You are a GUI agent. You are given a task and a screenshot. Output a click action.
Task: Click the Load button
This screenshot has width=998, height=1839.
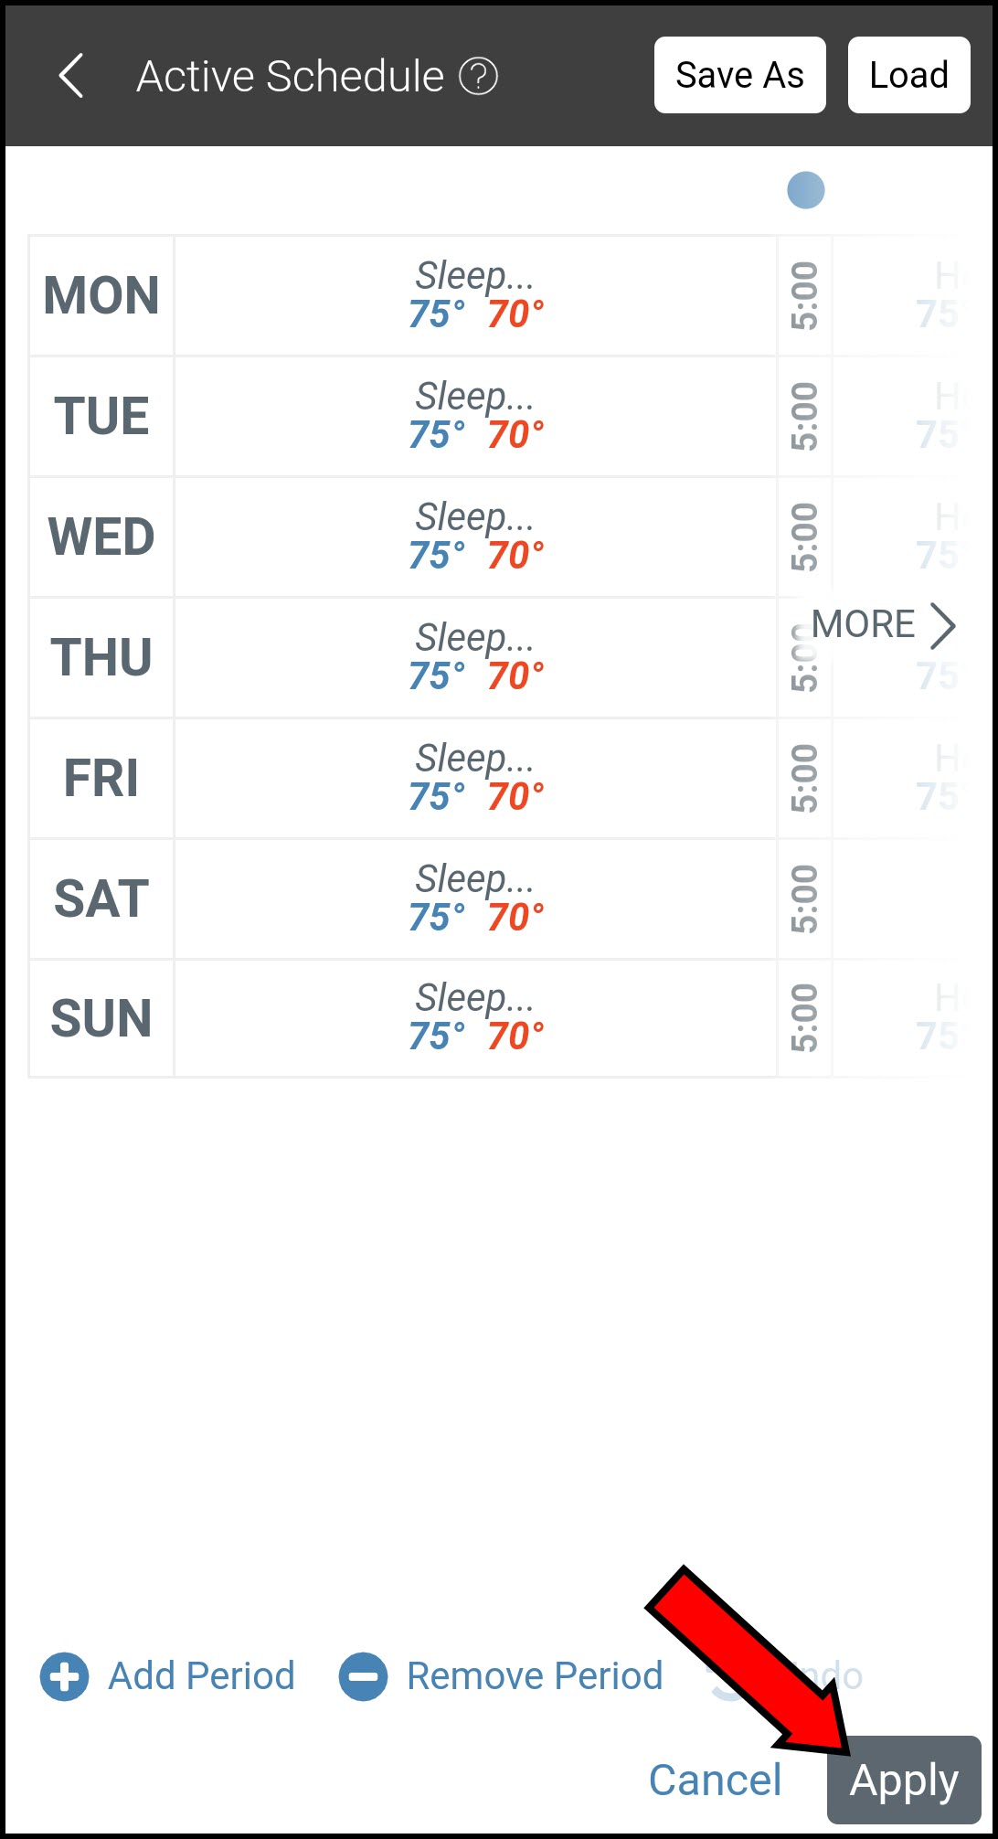(908, 76)
